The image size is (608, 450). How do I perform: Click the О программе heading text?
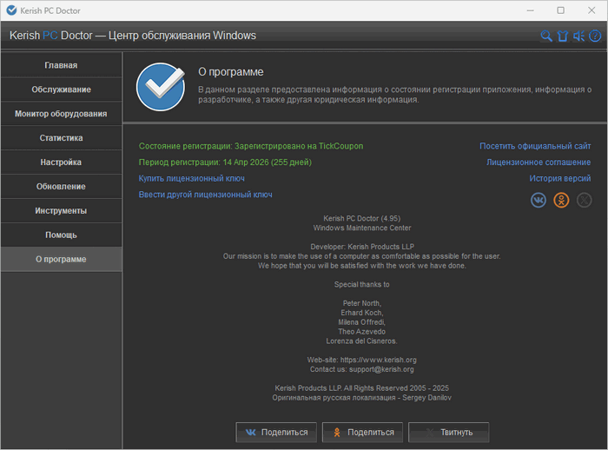(x=231, y=72)
